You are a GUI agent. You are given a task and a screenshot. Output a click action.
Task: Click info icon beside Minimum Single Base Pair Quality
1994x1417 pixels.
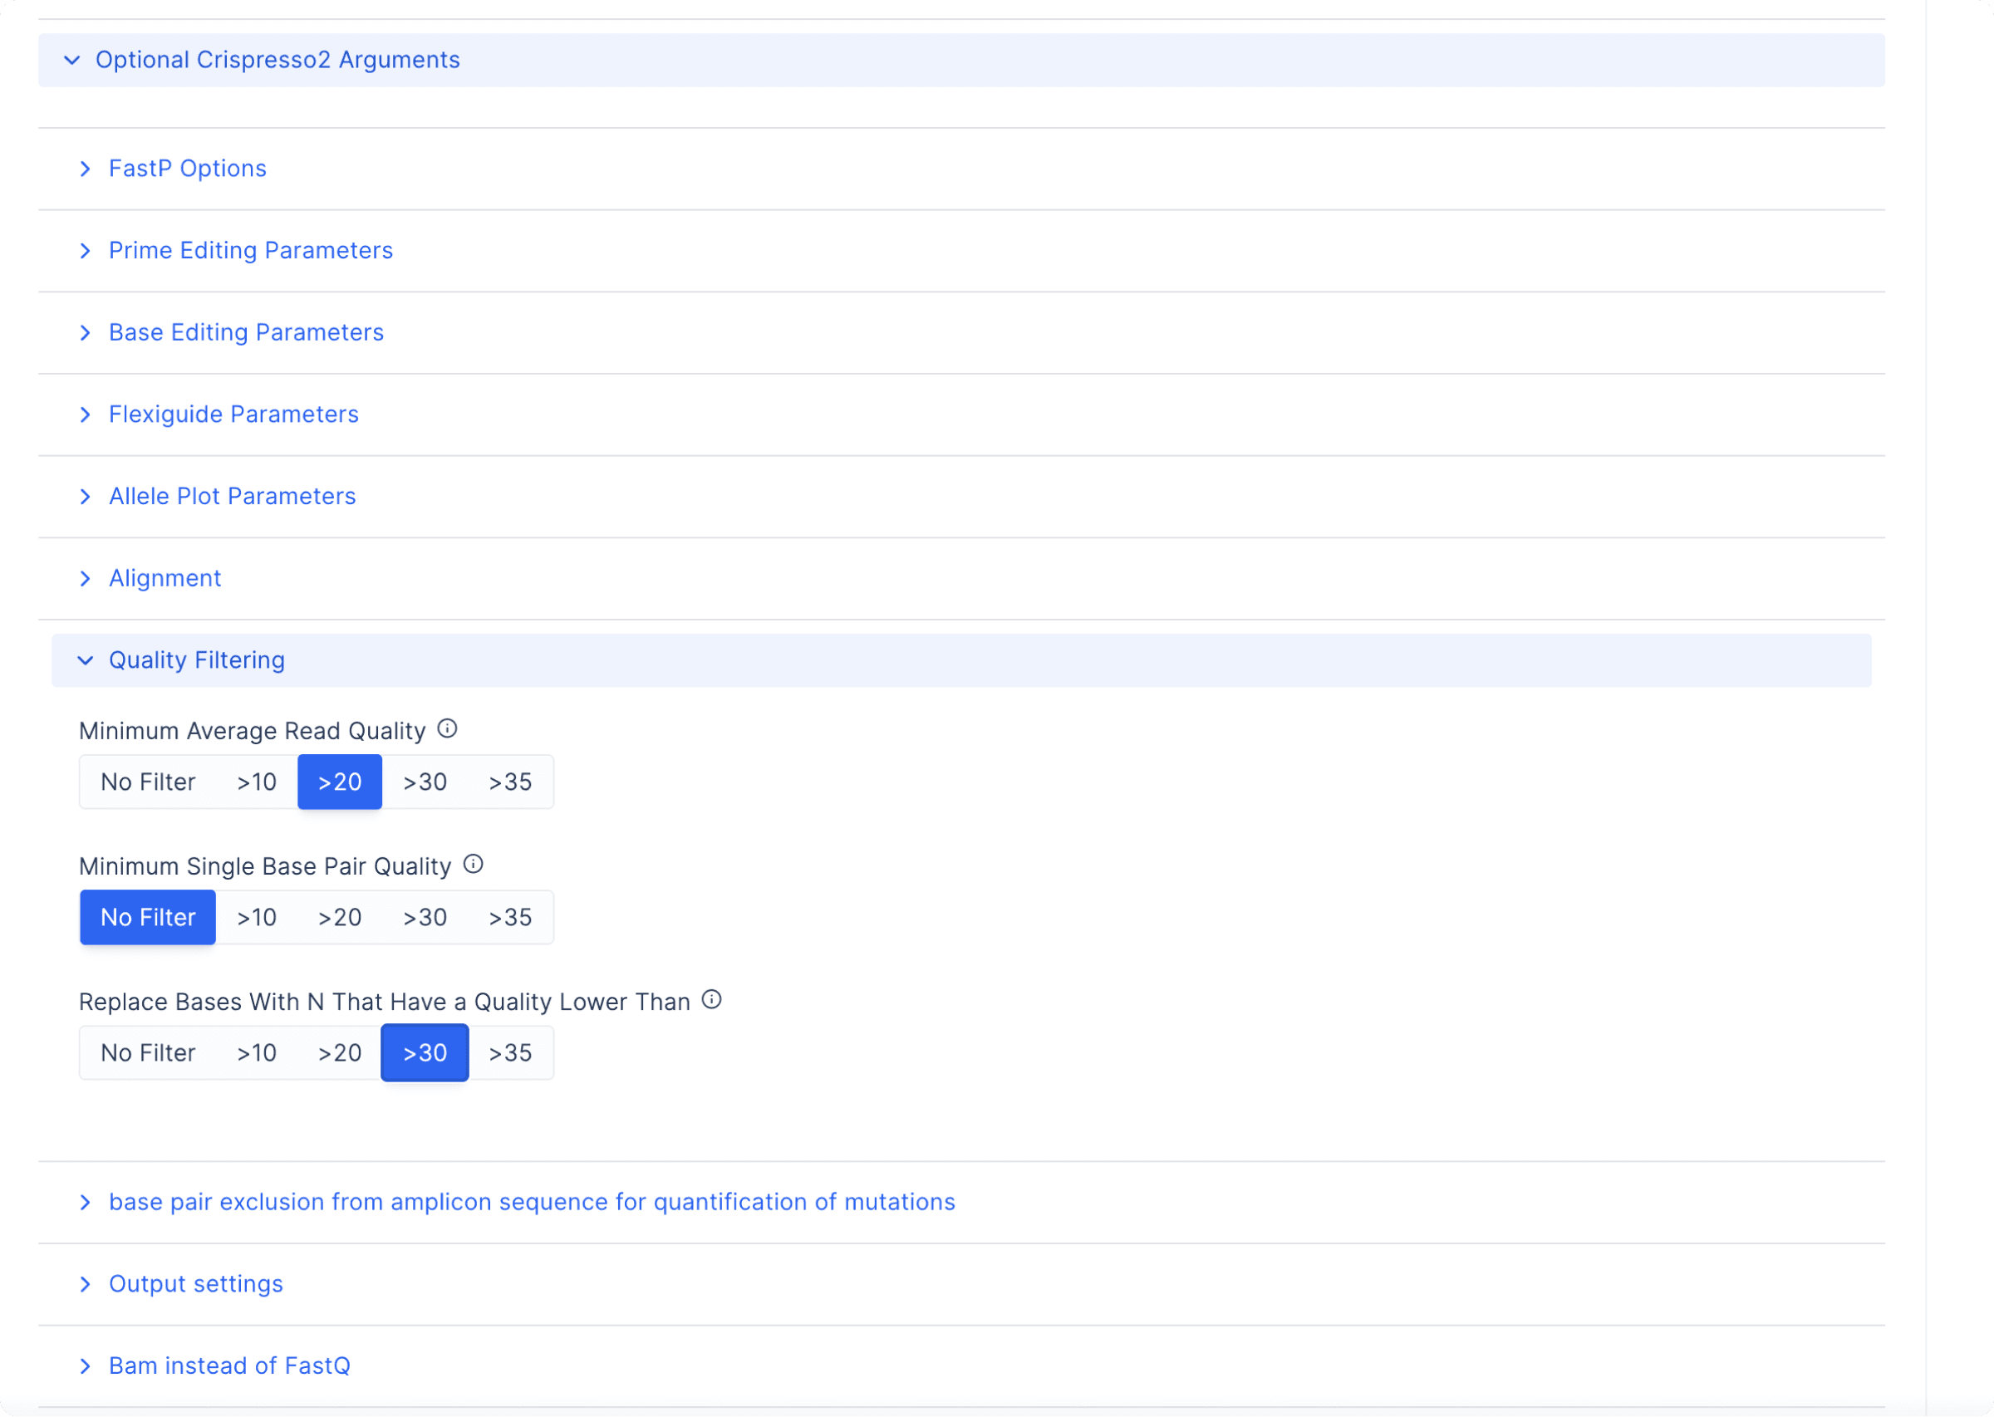[x=473, y=864]
